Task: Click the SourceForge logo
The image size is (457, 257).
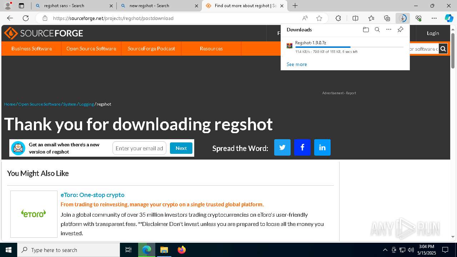Action: [x=44, y=33]
